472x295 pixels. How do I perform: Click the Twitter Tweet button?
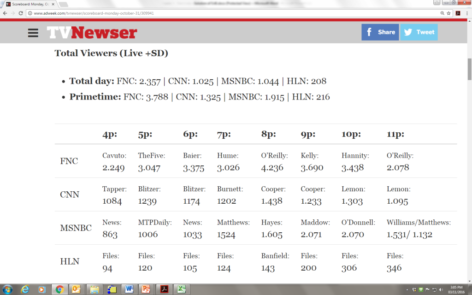(x=419, y=32)
